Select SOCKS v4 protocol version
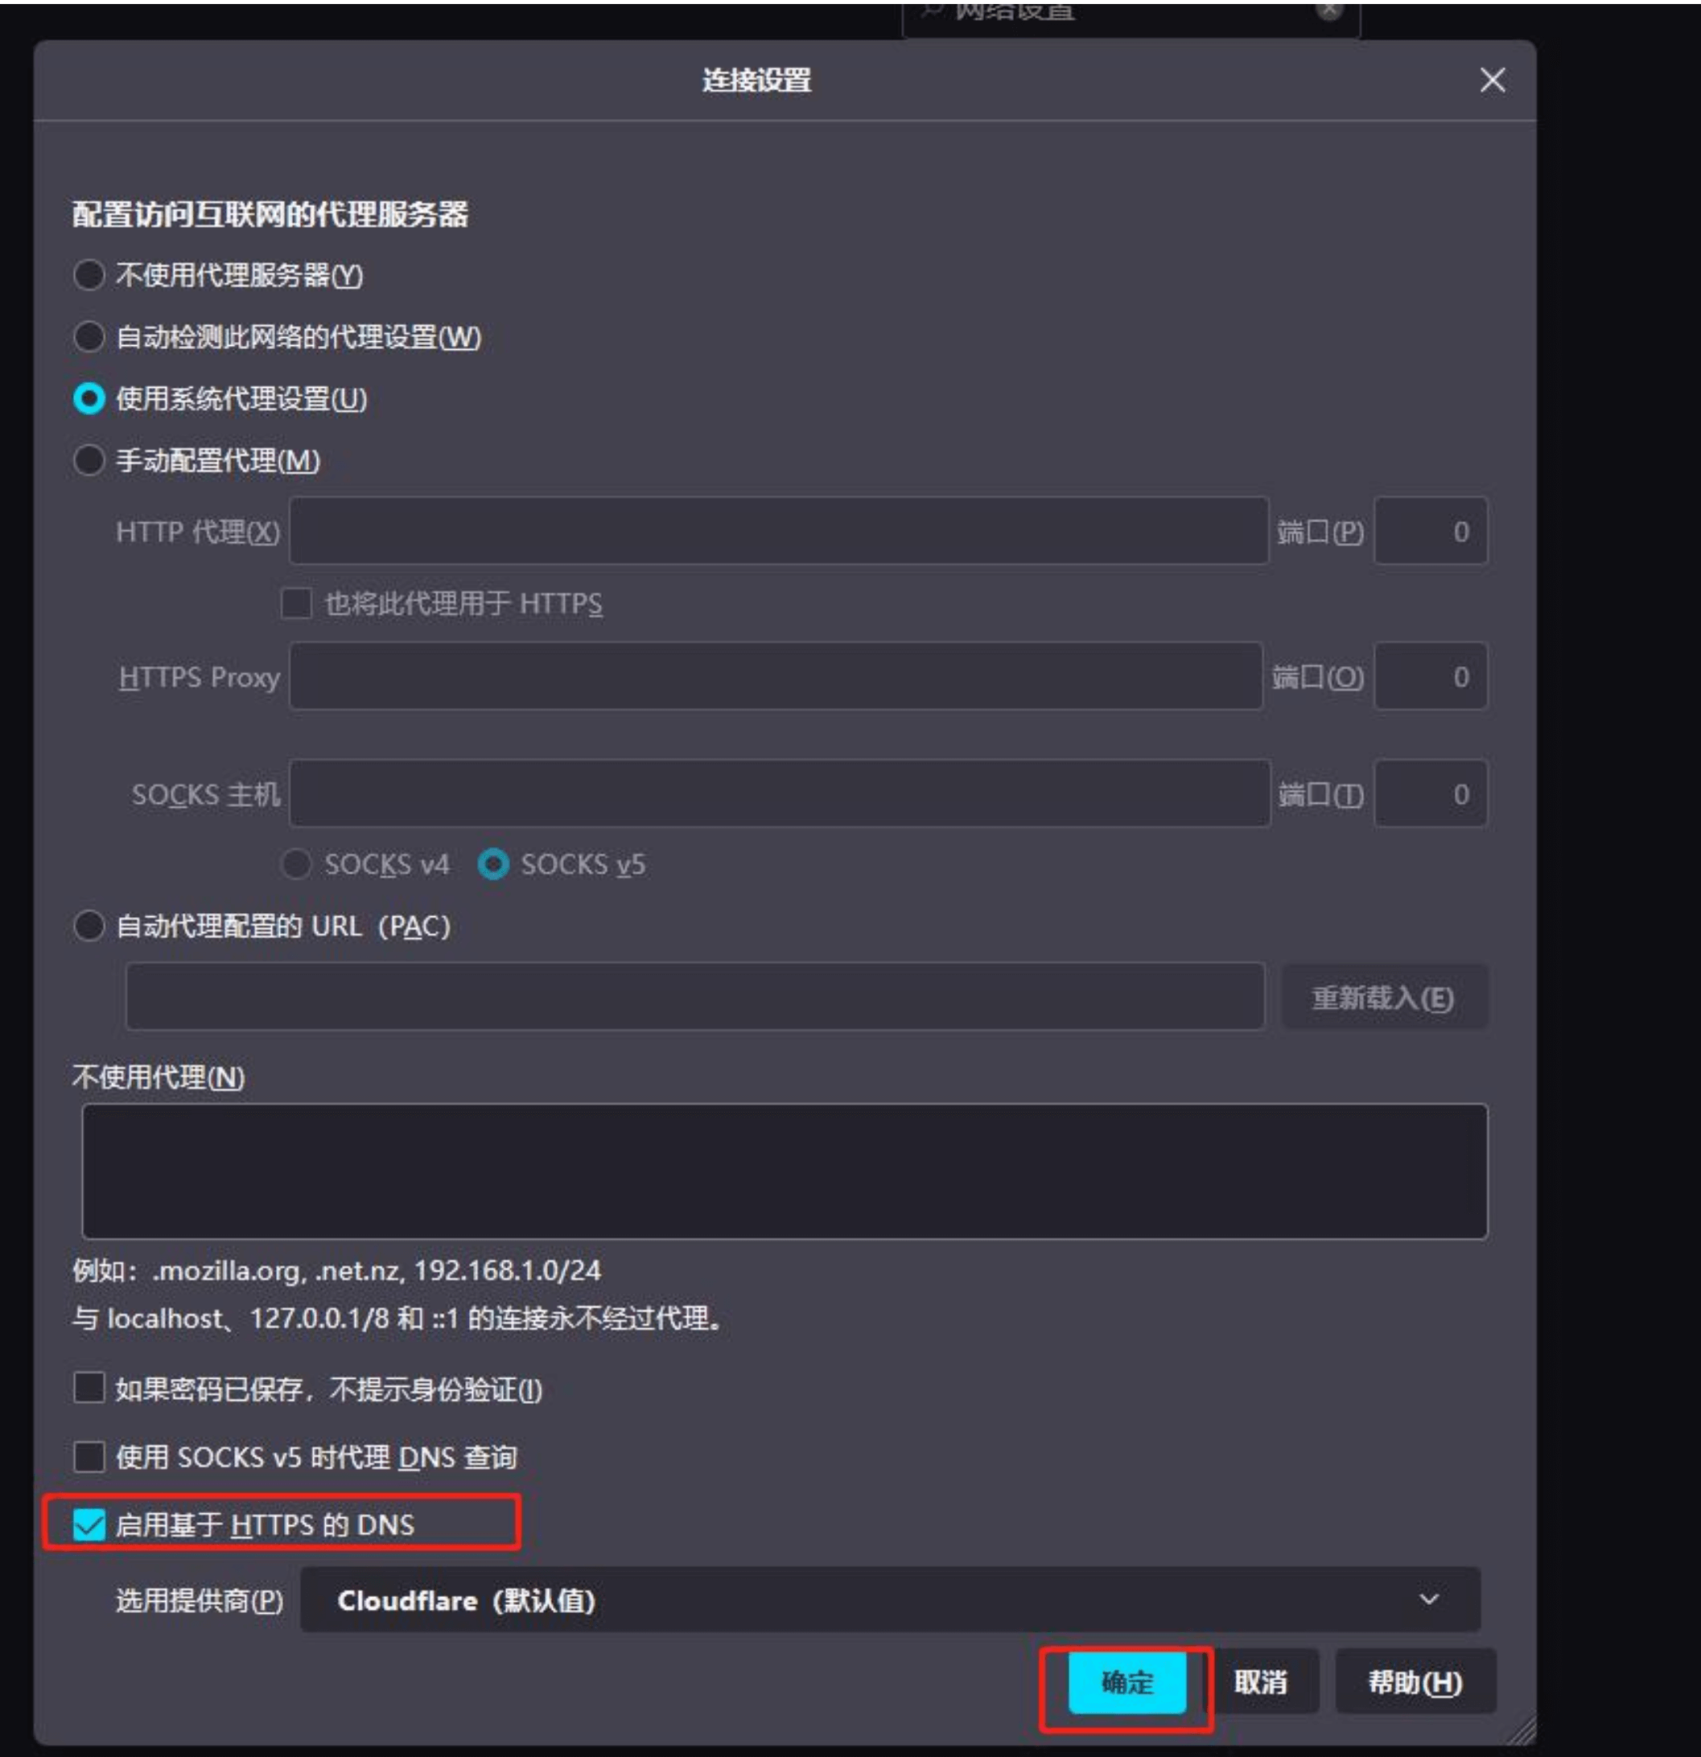The width and height of the screenshot is (1701, 1757). click(x=299, y=864)
